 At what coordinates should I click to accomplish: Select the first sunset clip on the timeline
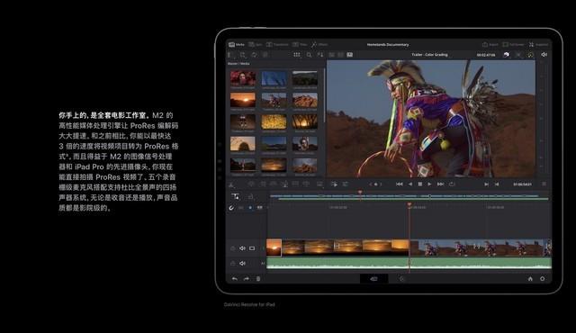(x=274, y=247)
